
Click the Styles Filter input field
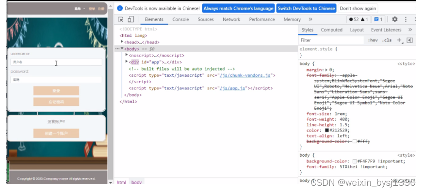pos(331,40)
